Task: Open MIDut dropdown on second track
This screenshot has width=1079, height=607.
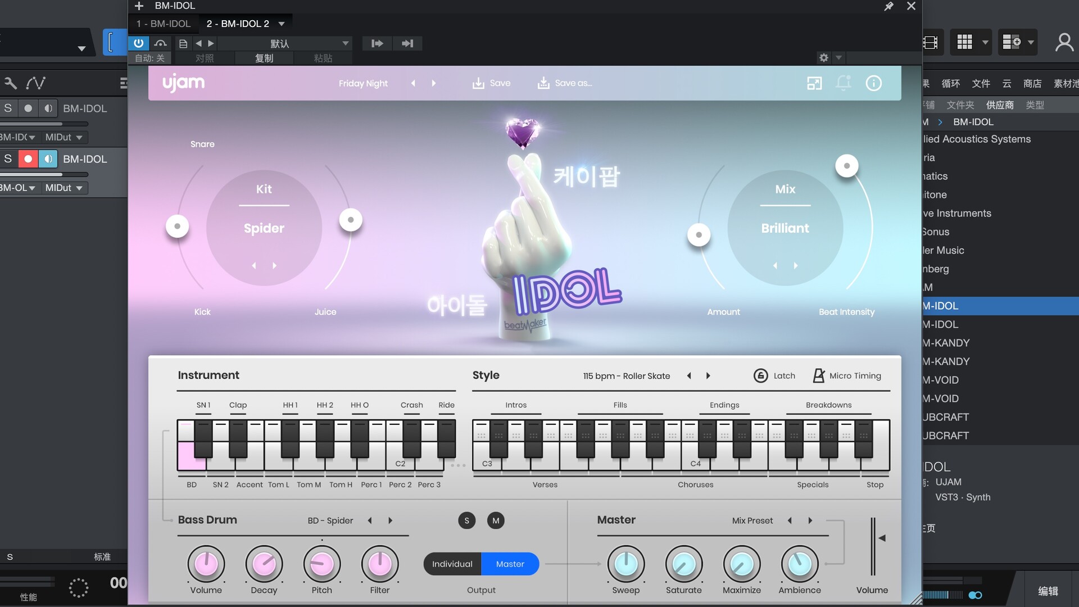Action: (x=64, y=188)
